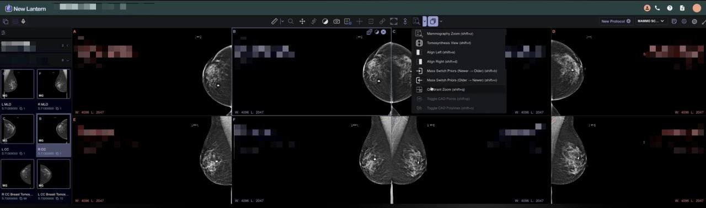Expand the second study group chevron
Viewport: 706px width, 208px height.
(x=67, y=60)
